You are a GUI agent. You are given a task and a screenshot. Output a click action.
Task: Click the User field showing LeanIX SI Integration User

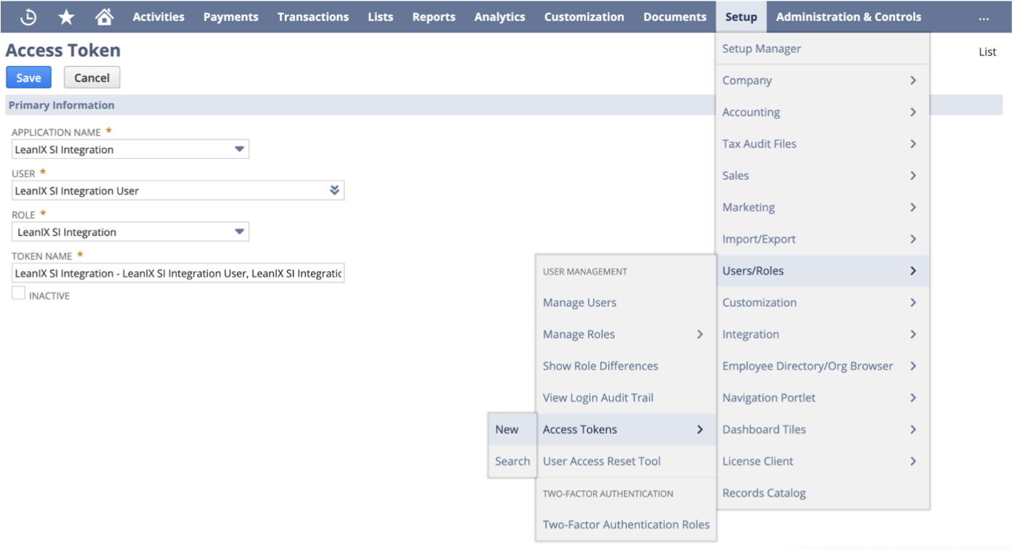(178, 190)
